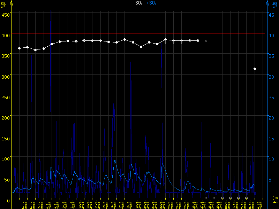Click the blue right axis unit label
Screen dimensions: 279x209
pyautogui.click(x=276, y=5)
